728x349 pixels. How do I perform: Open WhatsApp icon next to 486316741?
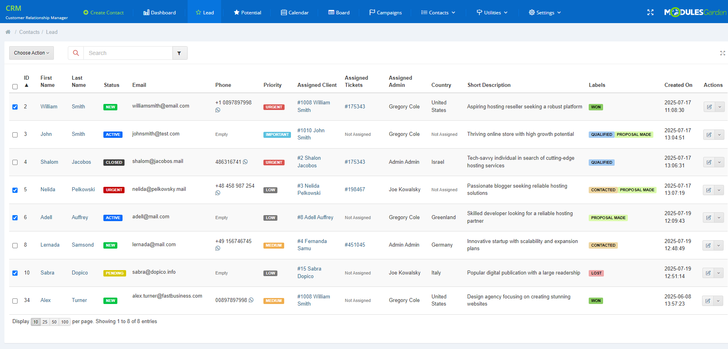(245, 162)
